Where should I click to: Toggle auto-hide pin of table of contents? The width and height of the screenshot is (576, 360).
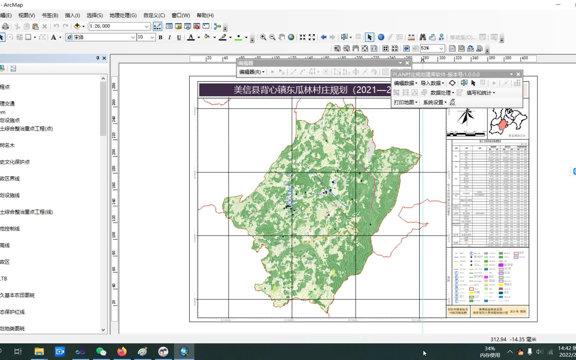[98, 58]
